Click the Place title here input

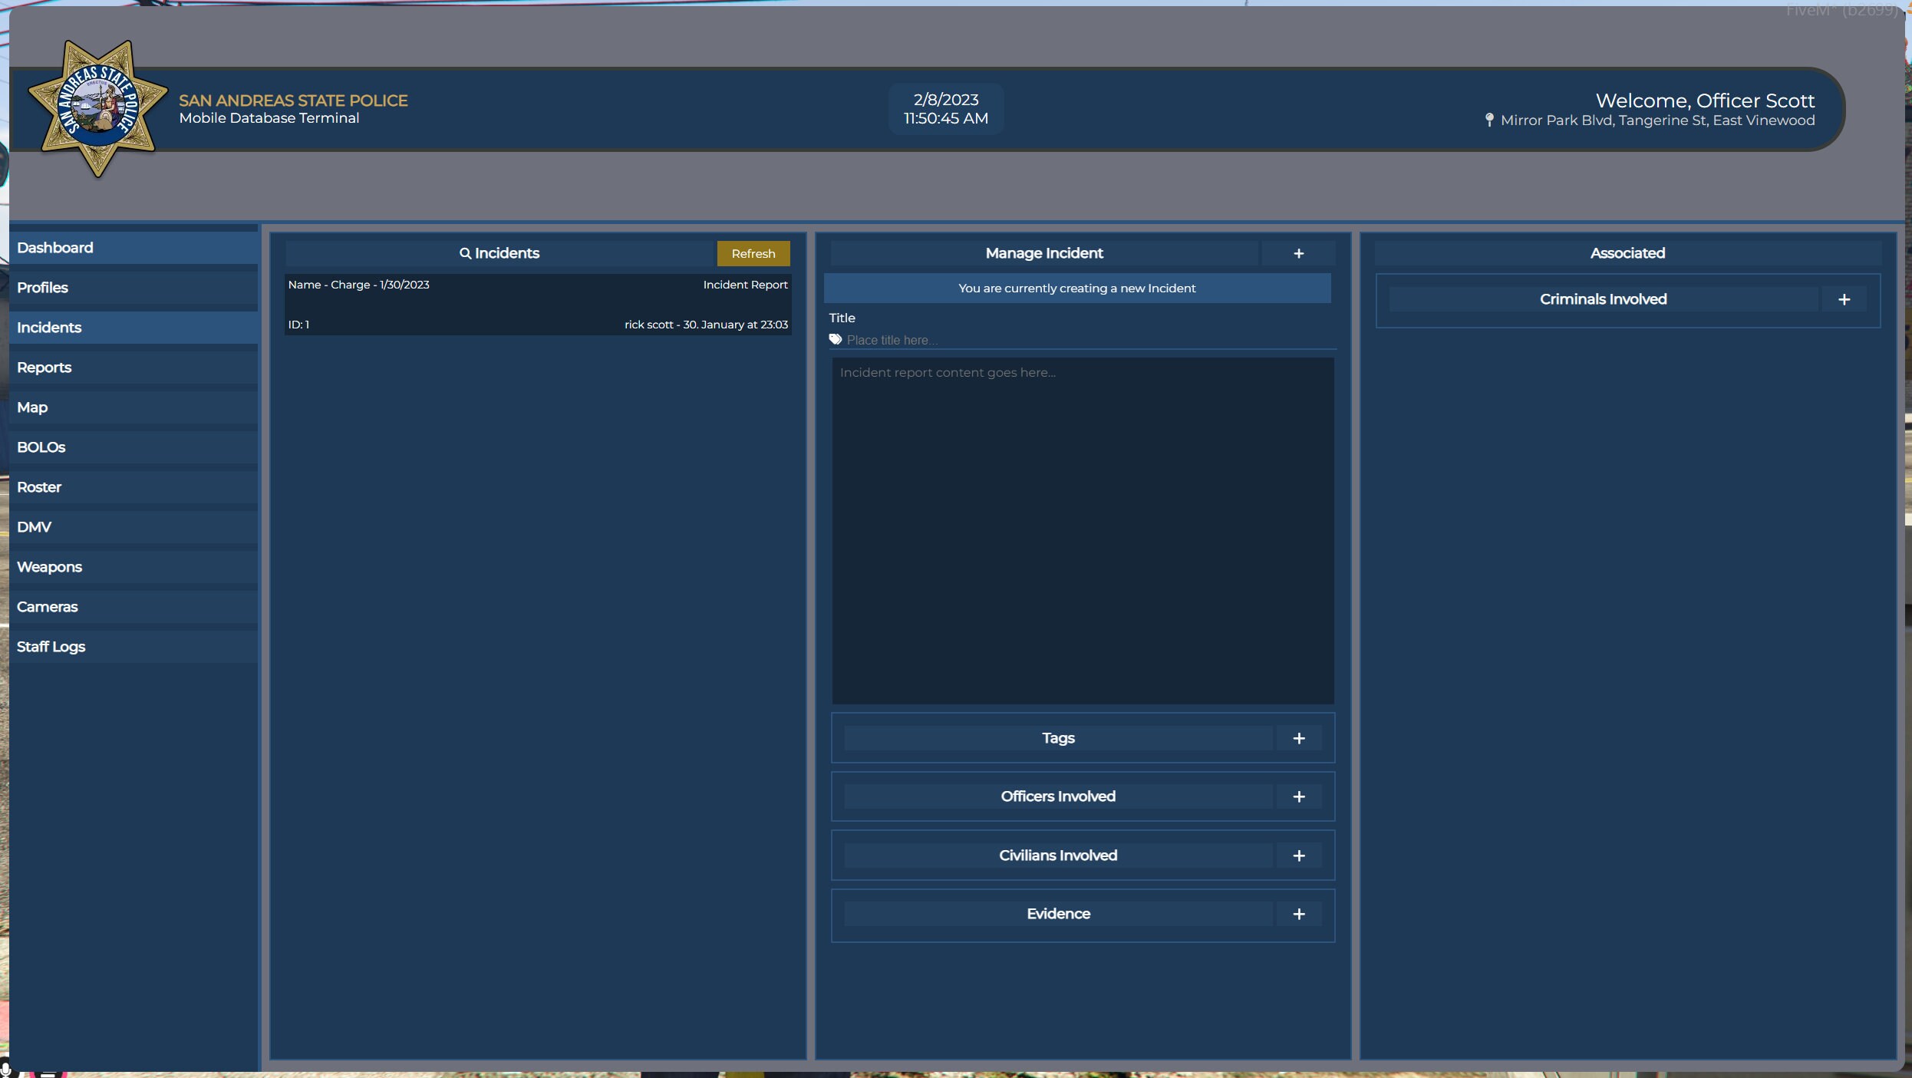tap(1090, 340)
